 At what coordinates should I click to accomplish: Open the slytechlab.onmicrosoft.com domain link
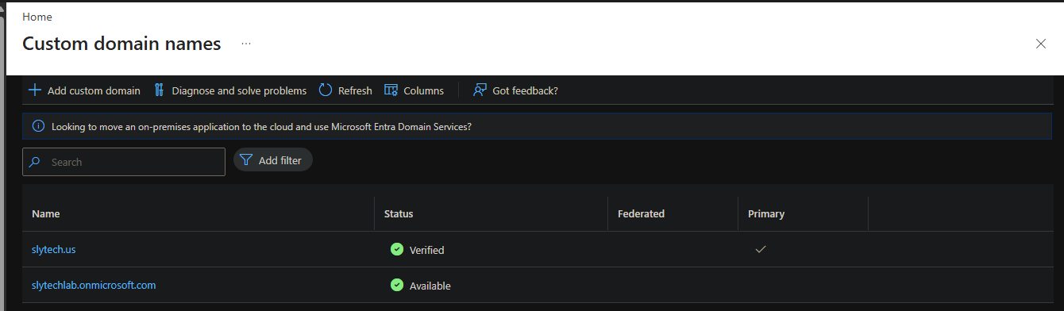[x=94, y=285]
